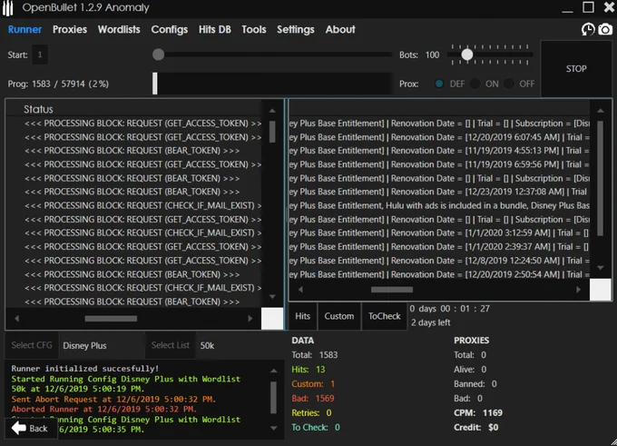The height and width of the screenshot is (446, 617).
Task: Click the 'Sent Abort Request' log line
Action: click(x=113, y=399)
